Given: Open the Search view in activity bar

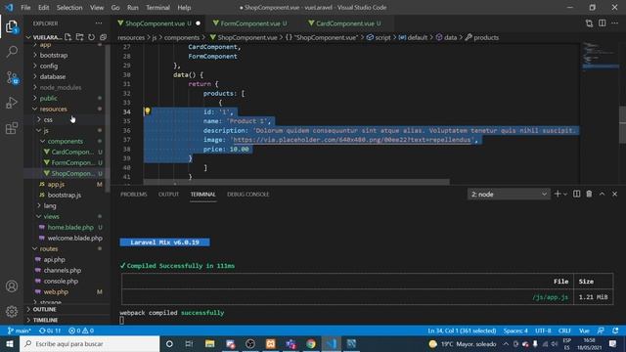Looking at the screenshot, I should click(12, 52).
